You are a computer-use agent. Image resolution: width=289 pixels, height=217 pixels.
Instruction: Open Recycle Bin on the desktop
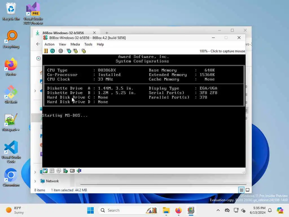point(11,11)
